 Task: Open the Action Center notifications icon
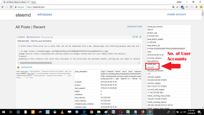point(199,112)
